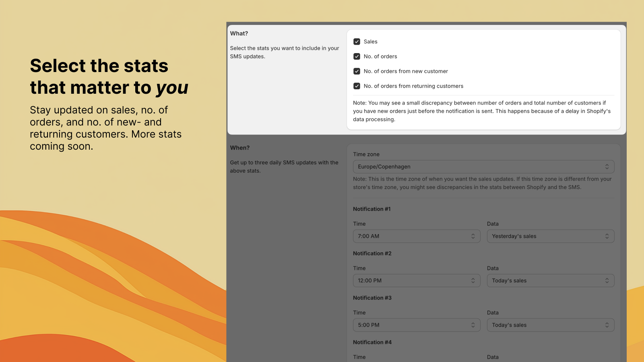Click the Time zone field label
This screenshot has width=644, height=362.
pos(366,154)
